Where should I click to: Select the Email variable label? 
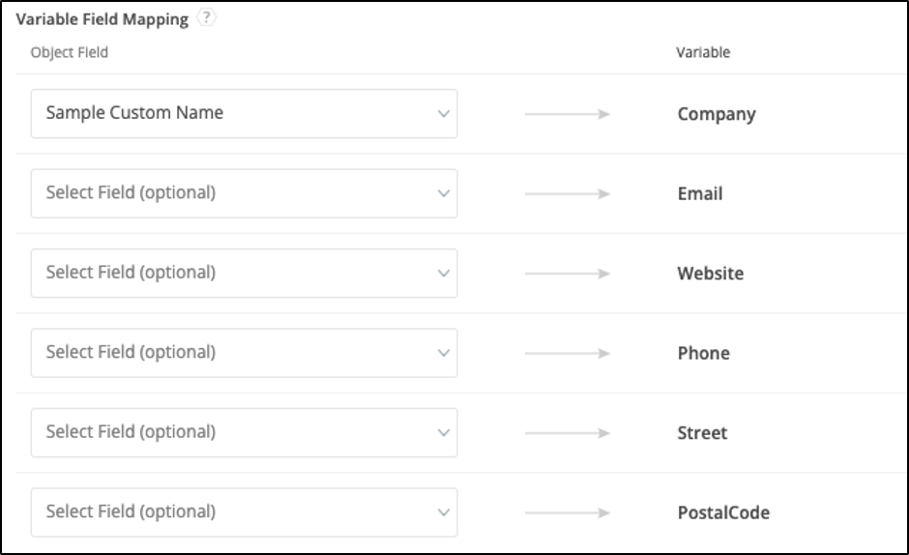(700, 193)
